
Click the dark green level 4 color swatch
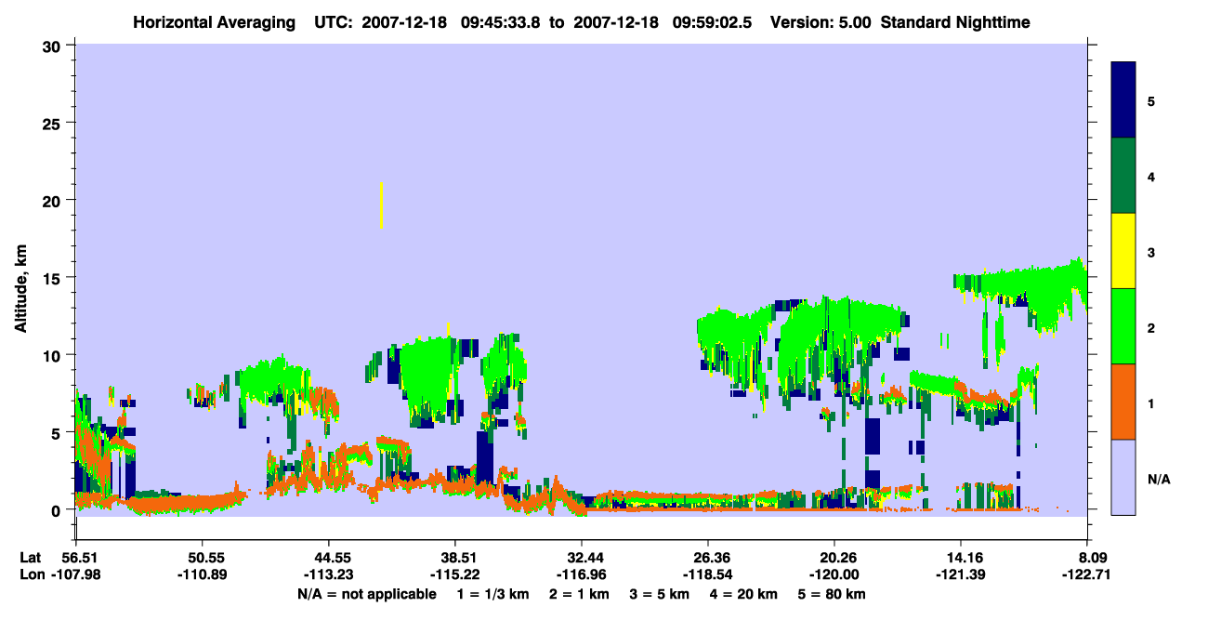coord(1123,176)
